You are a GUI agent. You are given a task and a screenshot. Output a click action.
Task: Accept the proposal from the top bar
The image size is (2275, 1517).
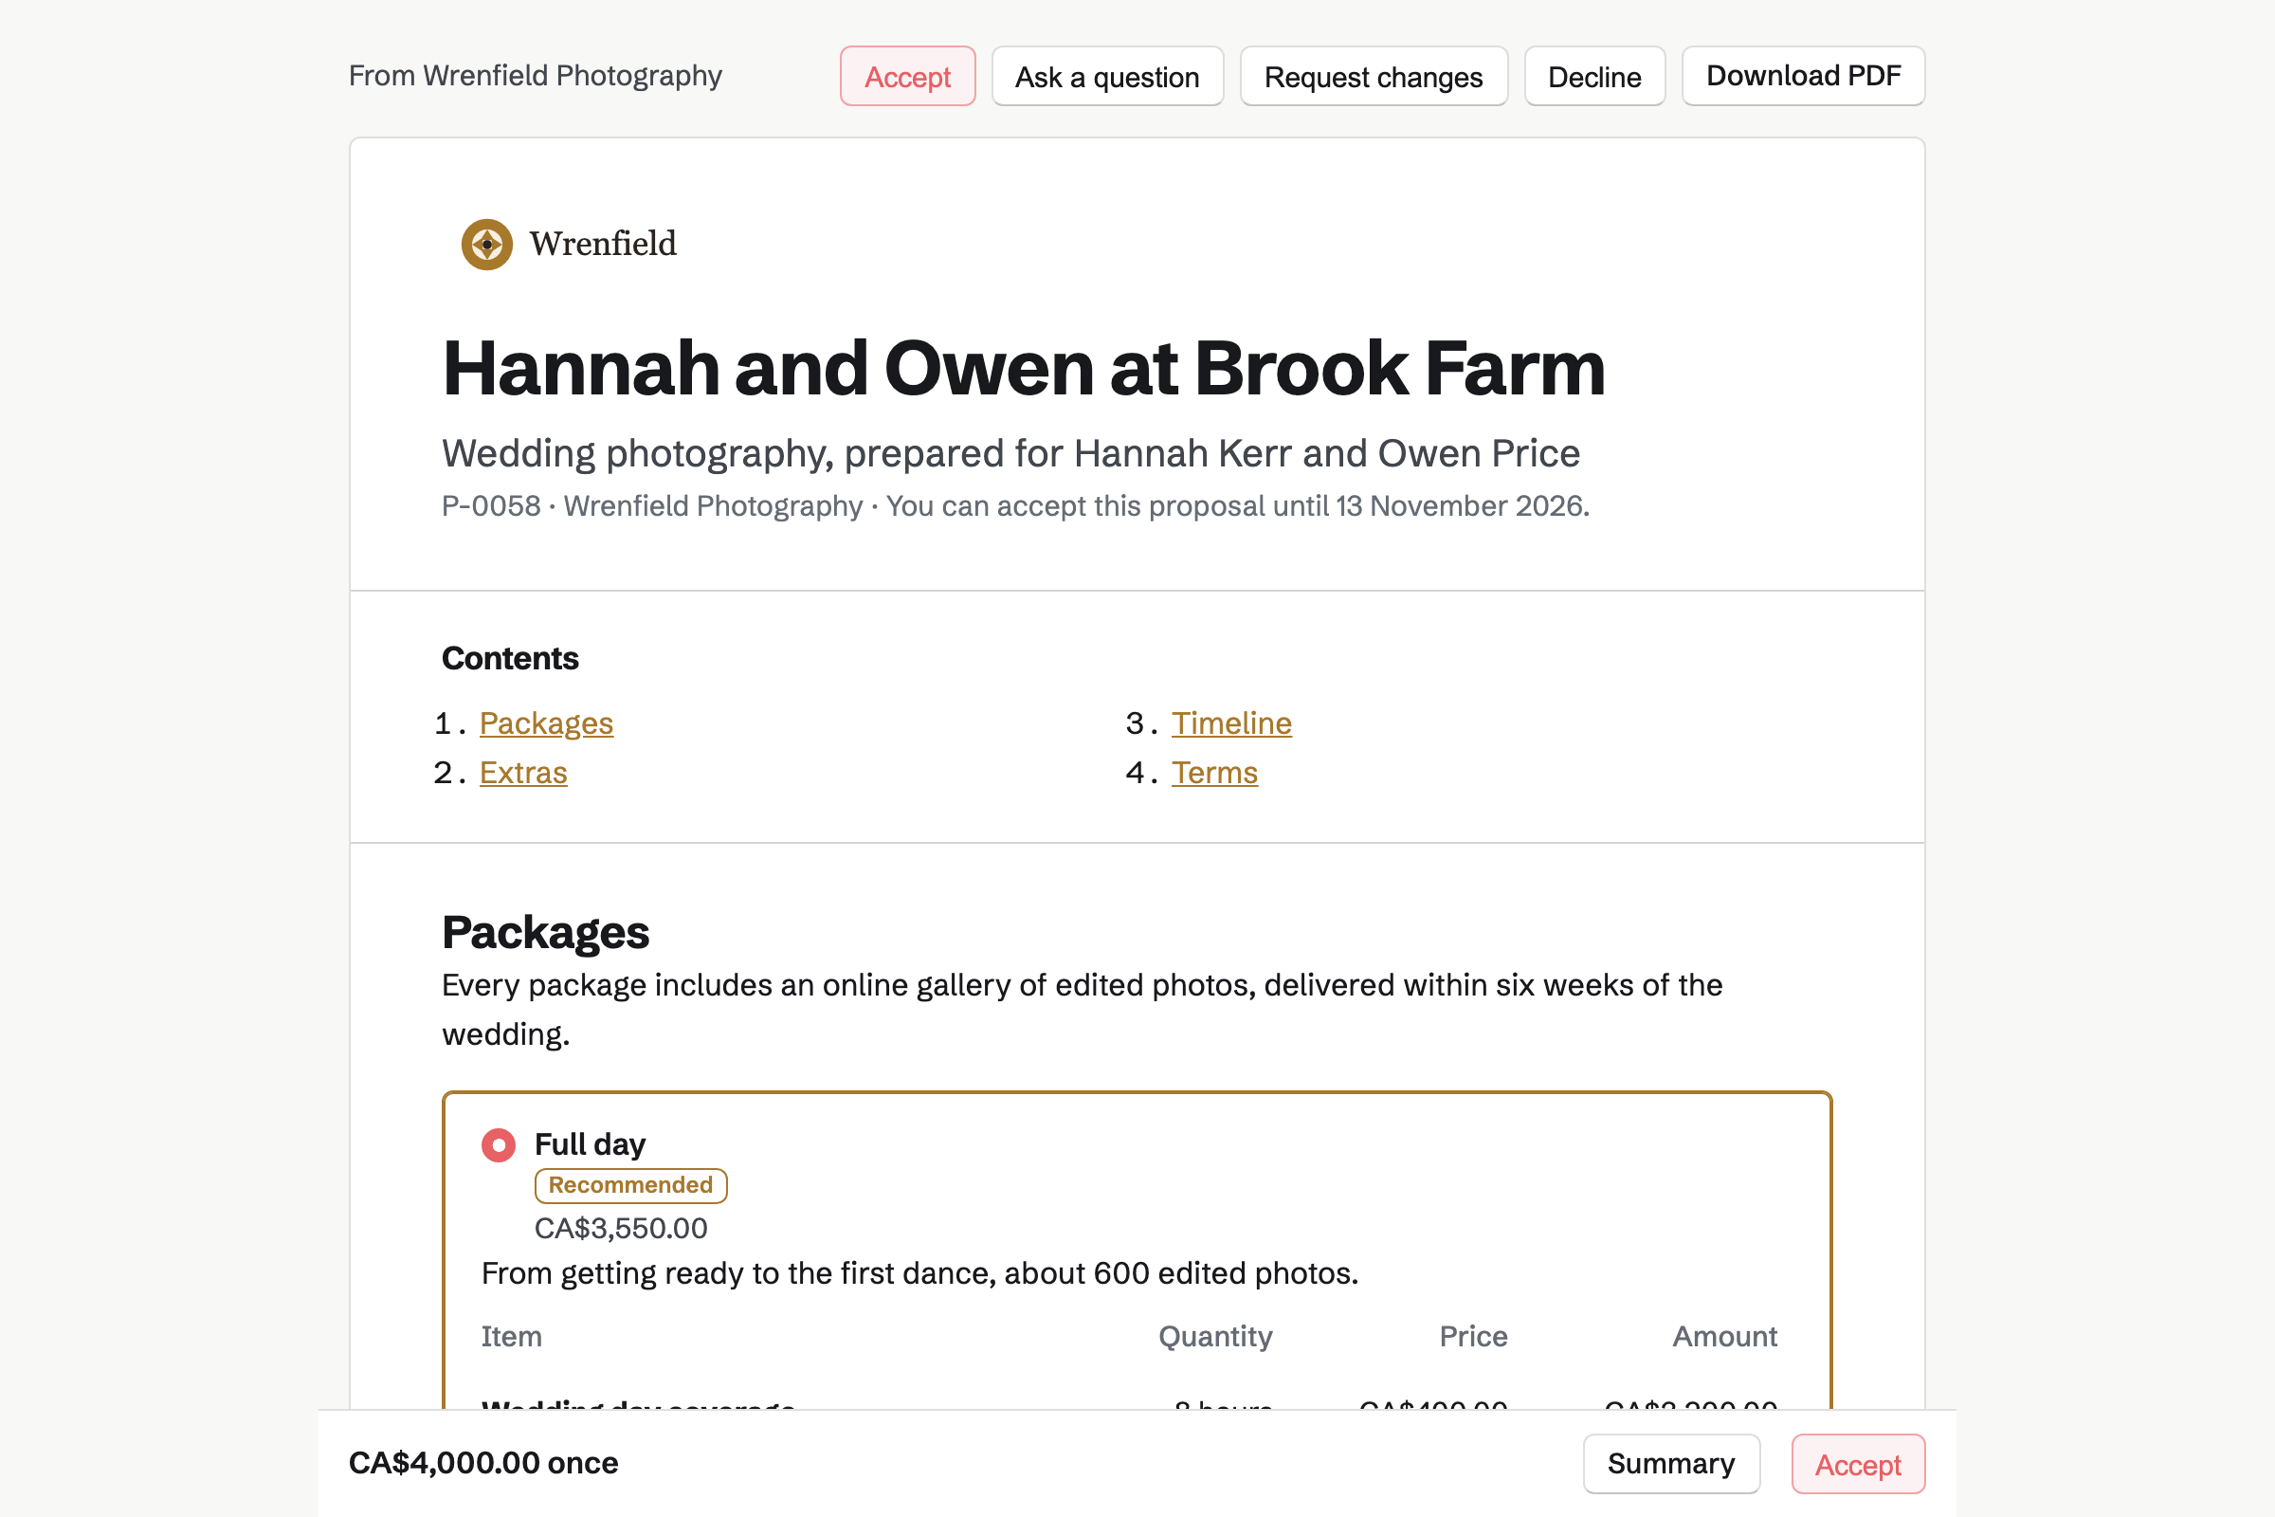[907, 77]
